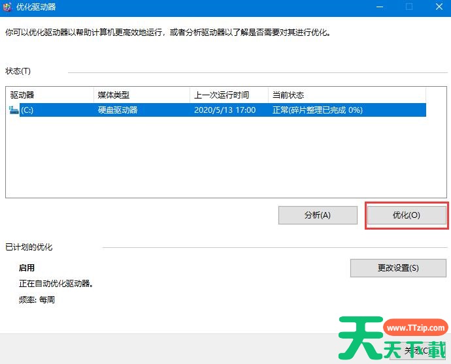Screen dimensions: 451x364
Task: Select the (C:) drive row label
Action: [27, 110]
